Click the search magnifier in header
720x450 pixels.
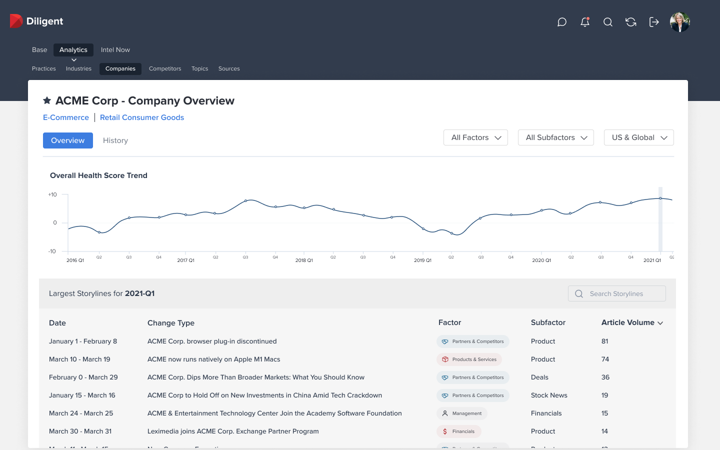click(x=608, y=22)
